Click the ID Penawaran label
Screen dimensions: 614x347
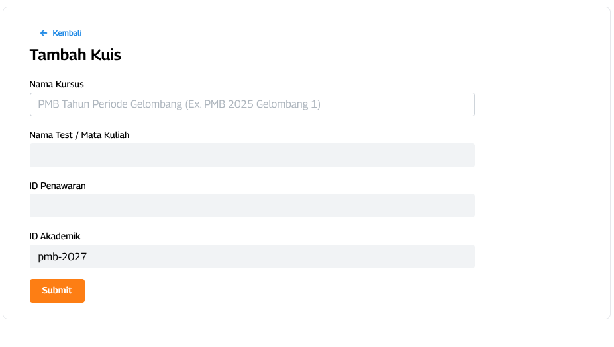click(x=58, y=186)
